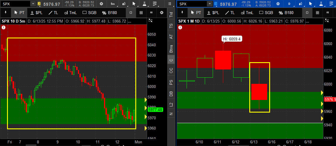Expand right SPX symbol dropdown arrow
Viewport: 336px width, 146px height.
(210, 4)
